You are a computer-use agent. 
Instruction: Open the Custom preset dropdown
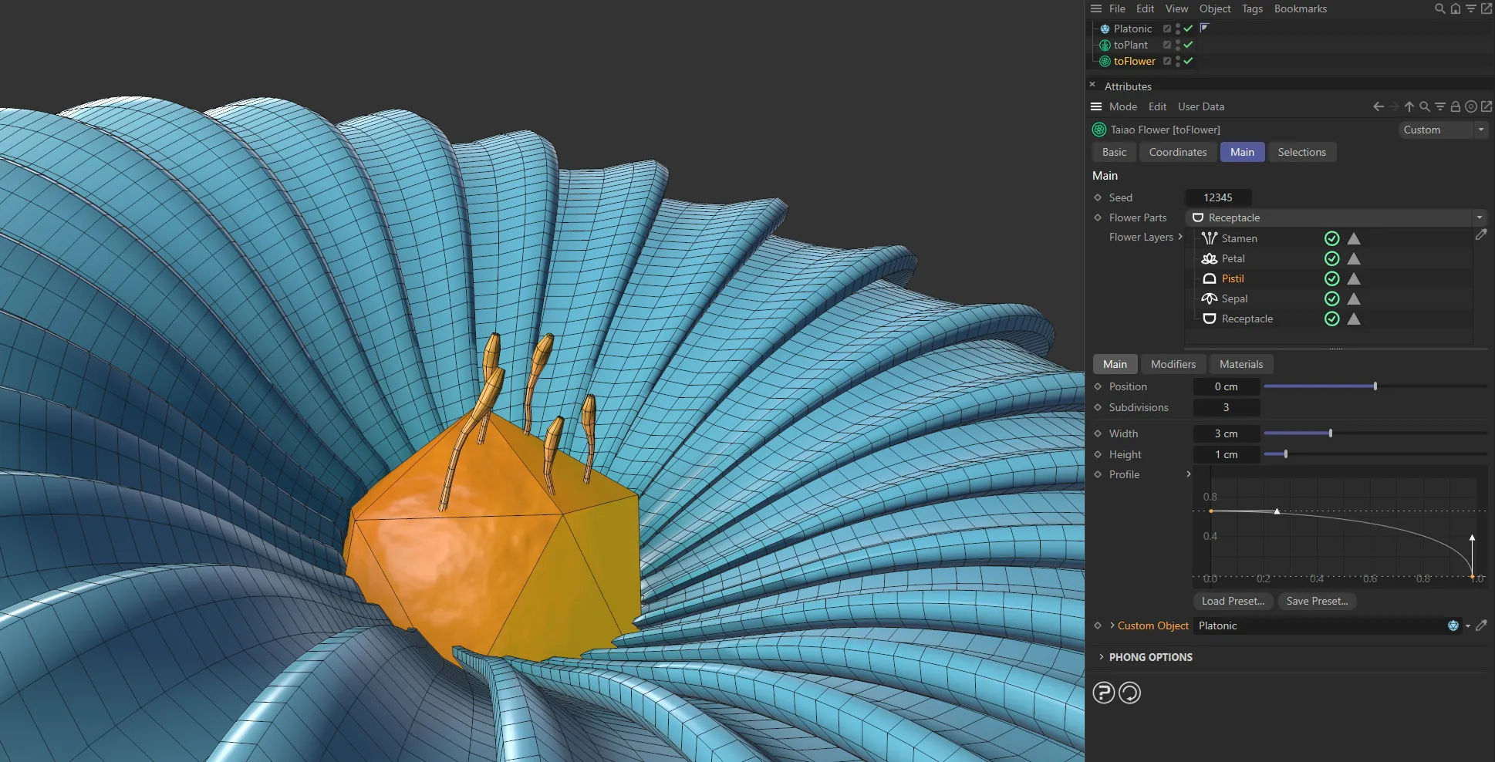click(1481, 130)
